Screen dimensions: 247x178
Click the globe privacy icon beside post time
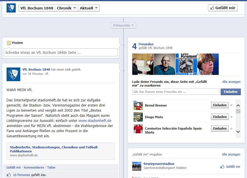pos(47,74)
